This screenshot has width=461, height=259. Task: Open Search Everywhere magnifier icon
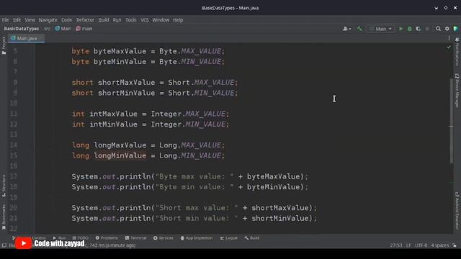point(438,29)
